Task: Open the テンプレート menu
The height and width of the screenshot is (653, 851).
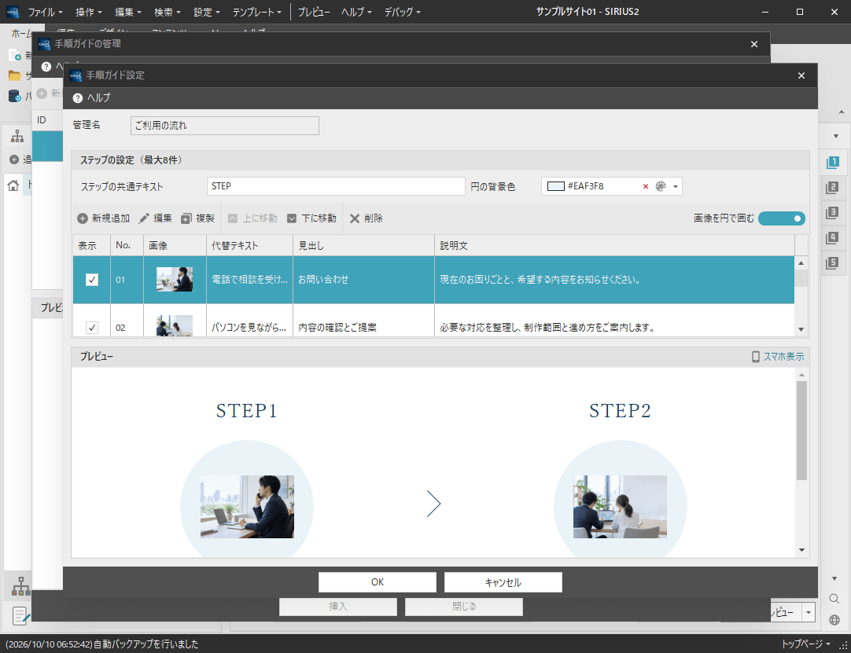Action: (x=256, y=12)
